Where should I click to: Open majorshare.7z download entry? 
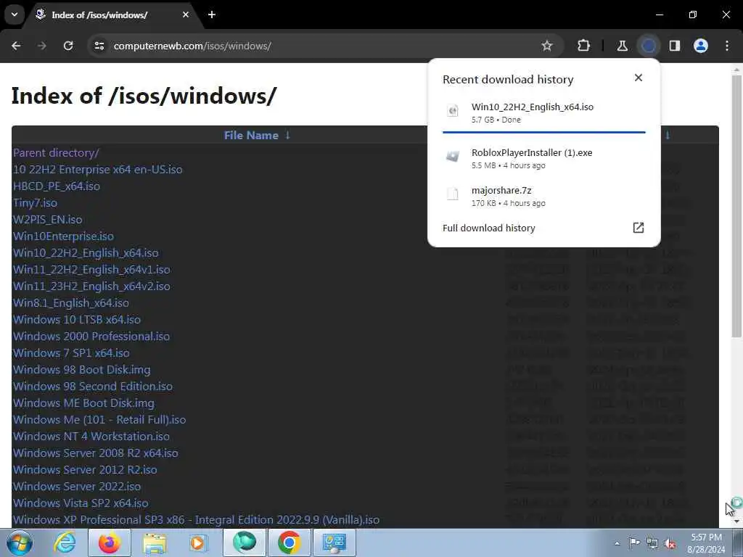(544, 196)
